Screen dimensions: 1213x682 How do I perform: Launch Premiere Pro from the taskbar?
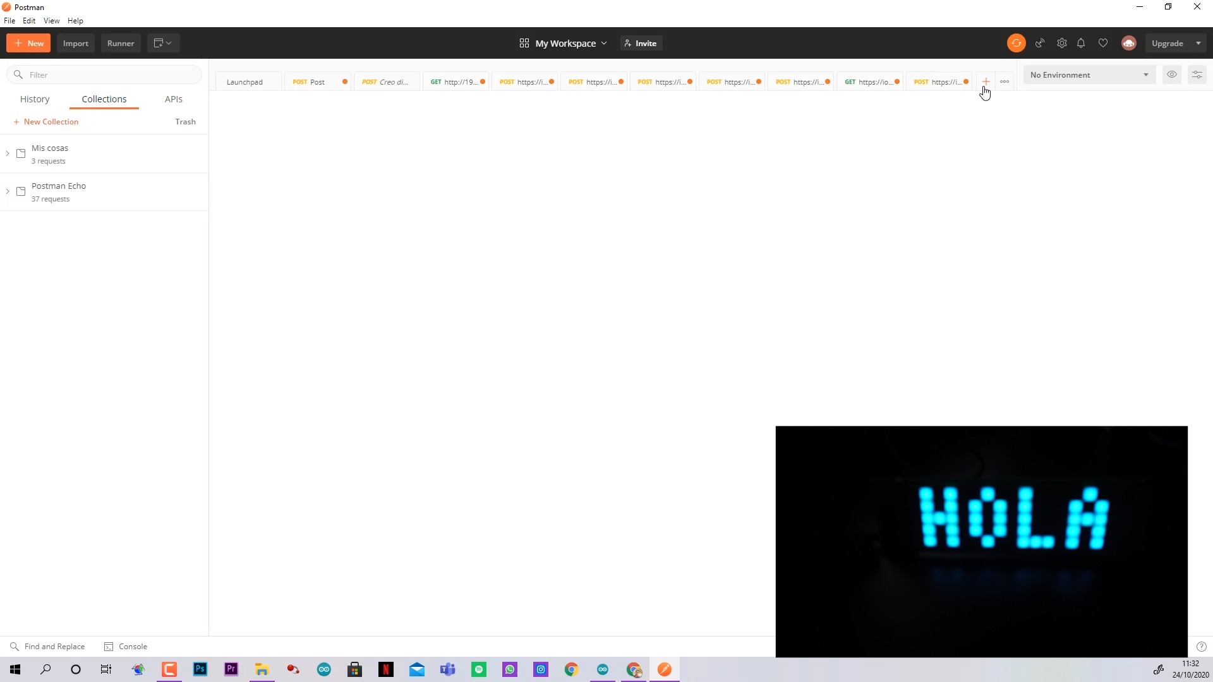click(231, 669)
